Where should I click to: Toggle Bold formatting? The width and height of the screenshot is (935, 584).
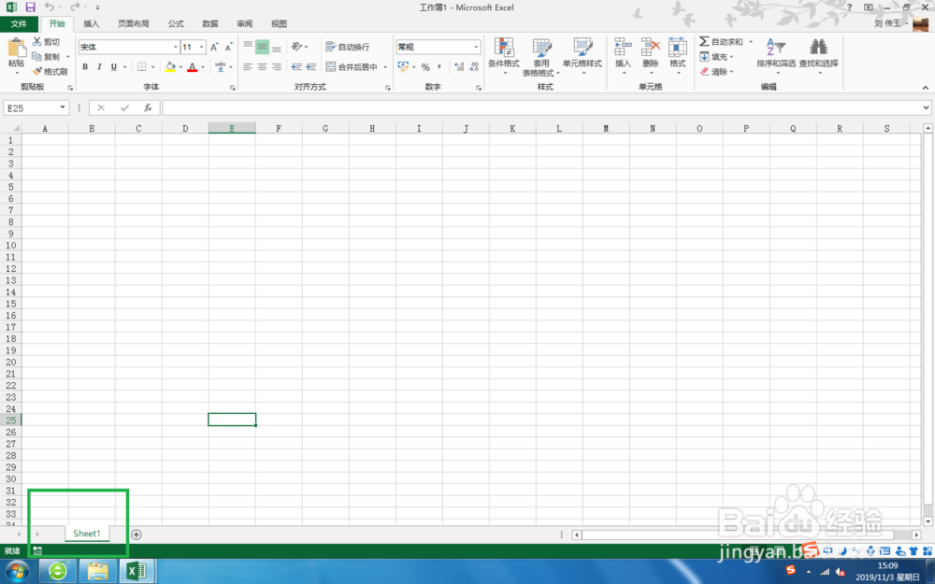pos(85,67)
